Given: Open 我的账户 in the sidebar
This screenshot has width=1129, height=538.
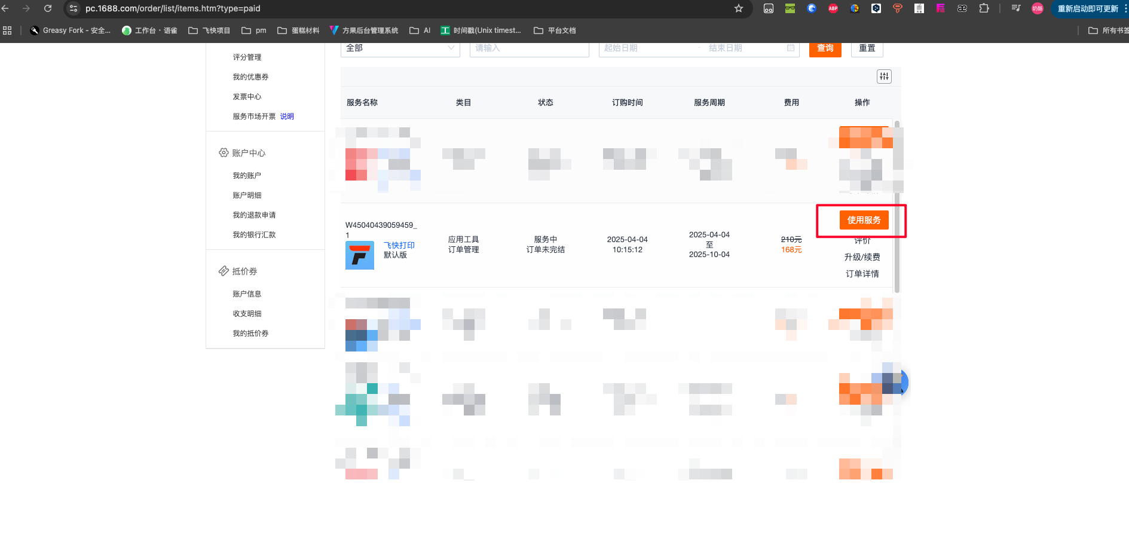Looking at the screenshot, I should click(x=247, y=176).
